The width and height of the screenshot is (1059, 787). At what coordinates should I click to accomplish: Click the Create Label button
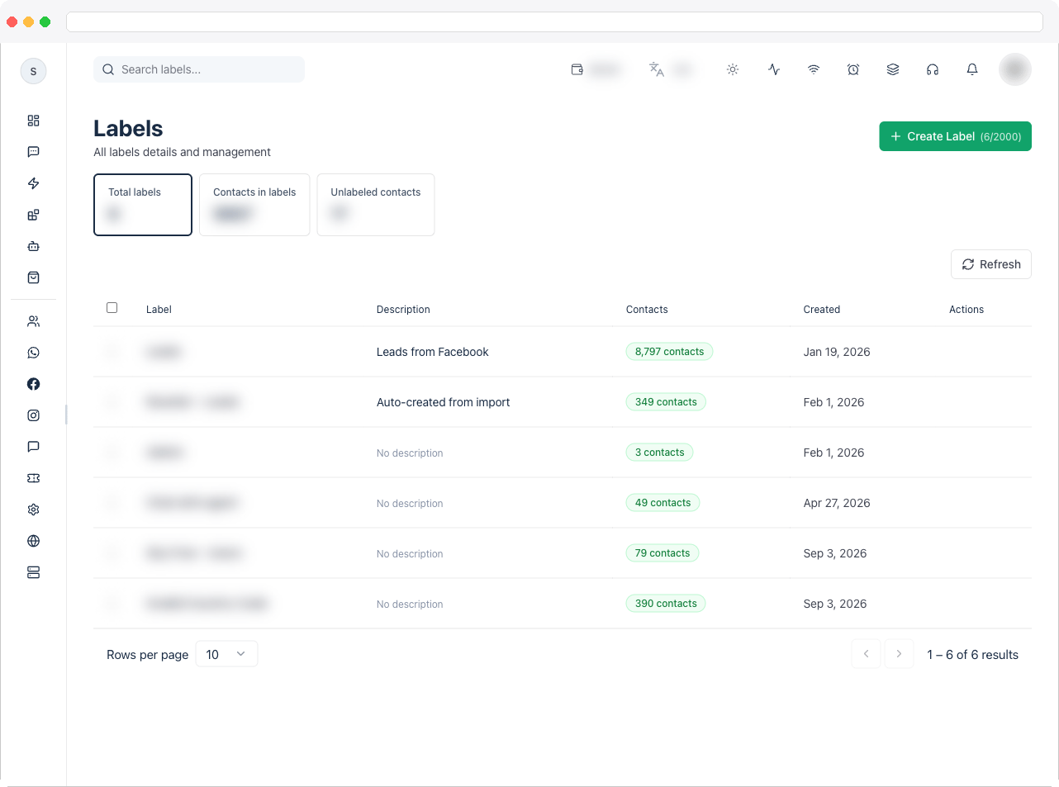tap(955, 136)
